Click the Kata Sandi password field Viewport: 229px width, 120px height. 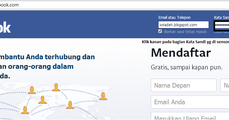(222, 25)
